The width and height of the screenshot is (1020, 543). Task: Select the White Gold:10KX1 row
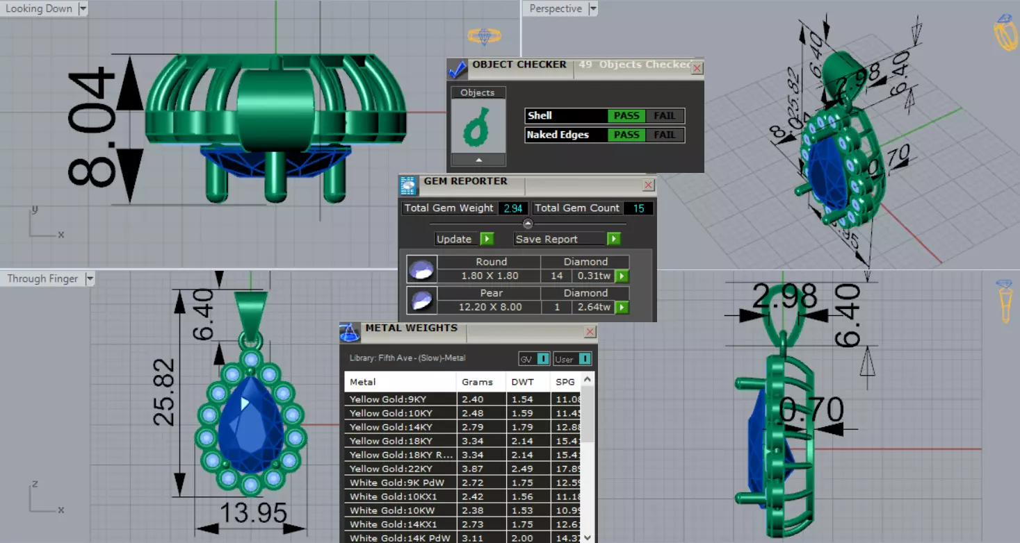pyautogui.click(x=462, y=496)
